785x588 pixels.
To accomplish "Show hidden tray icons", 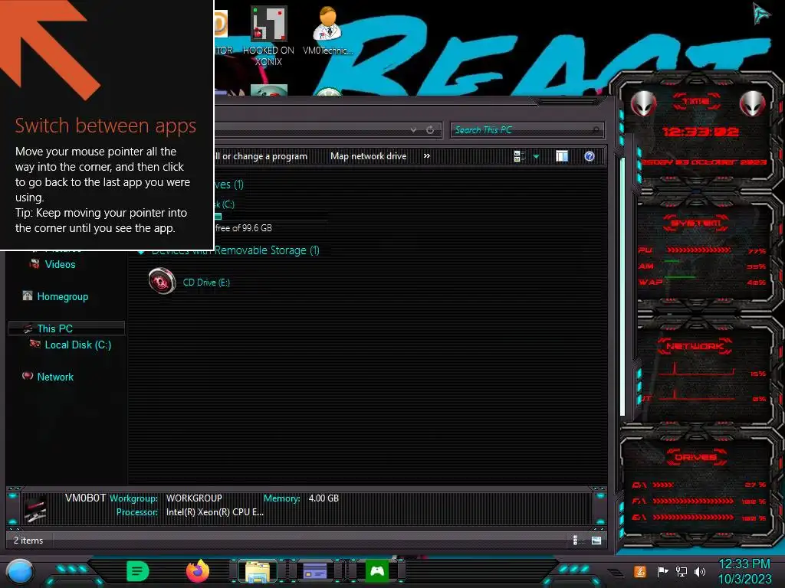I will pos(616,571).
